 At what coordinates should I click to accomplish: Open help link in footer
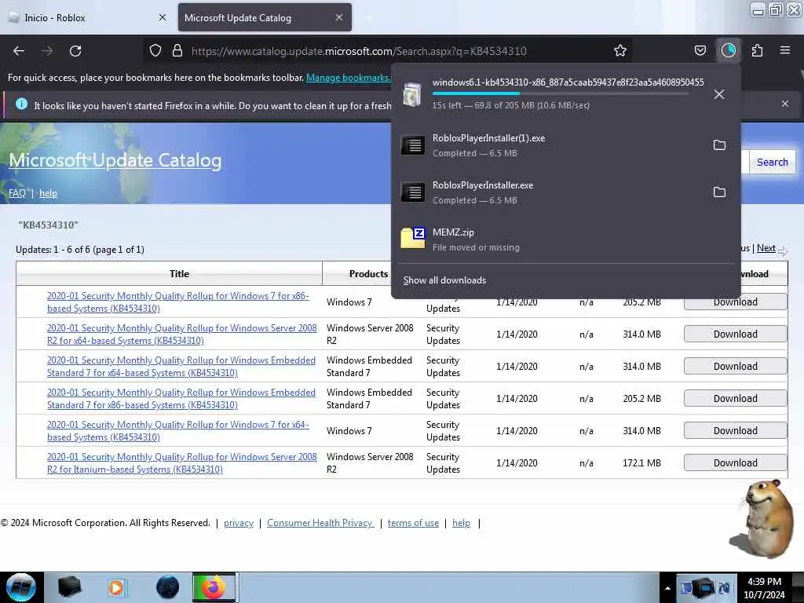click(461, 523)
